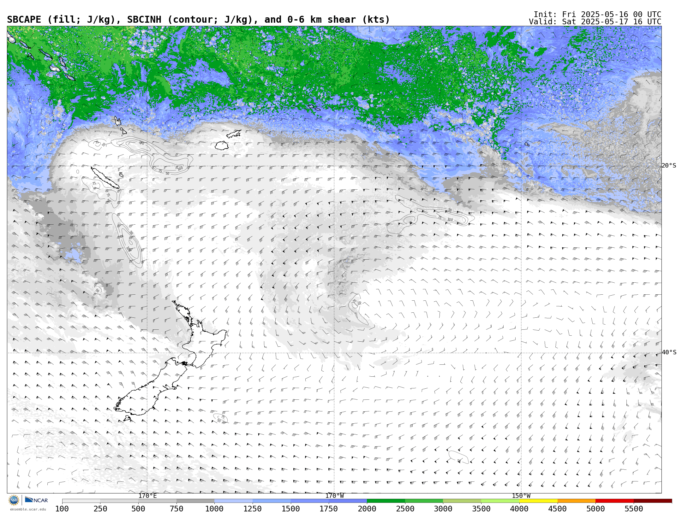
Task: Pick the blue 1750–2000 colorbar swatch
Action: pyautogui.click(x=348, y=501)
